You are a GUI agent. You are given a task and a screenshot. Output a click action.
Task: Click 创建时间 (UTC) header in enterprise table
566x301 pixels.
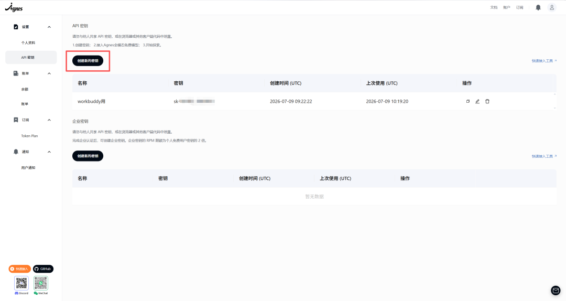click(x=255, y=178)
